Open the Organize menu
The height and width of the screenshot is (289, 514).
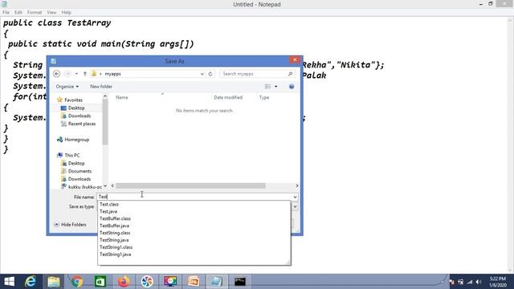(67, 87)
